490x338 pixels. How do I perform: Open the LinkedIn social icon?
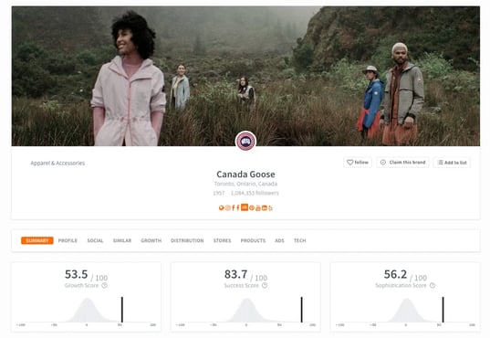pyautogui.click(x=245, y=207)
